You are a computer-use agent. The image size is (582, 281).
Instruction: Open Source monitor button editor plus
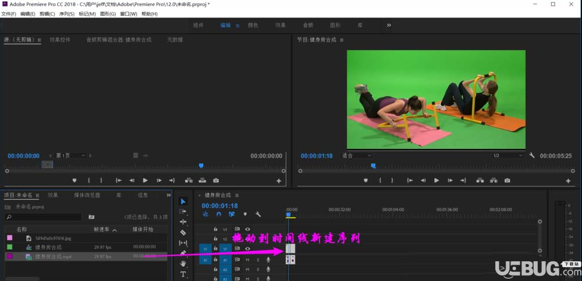[279, 181]
